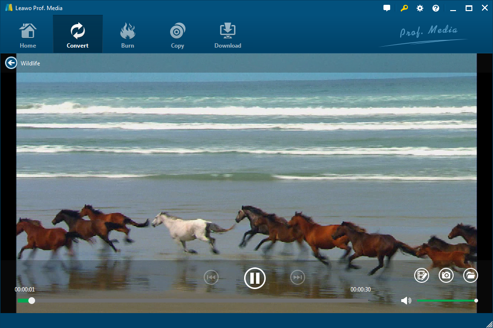The image size is (493, 328).
Task: Click the playback progress seek bar
Action: pos(193,301)
